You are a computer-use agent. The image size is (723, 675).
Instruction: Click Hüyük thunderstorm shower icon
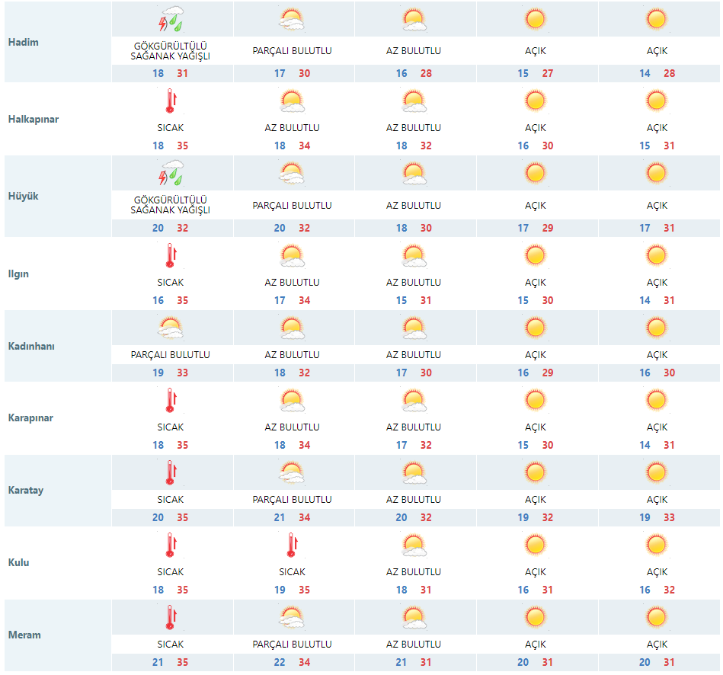[170, 174]
